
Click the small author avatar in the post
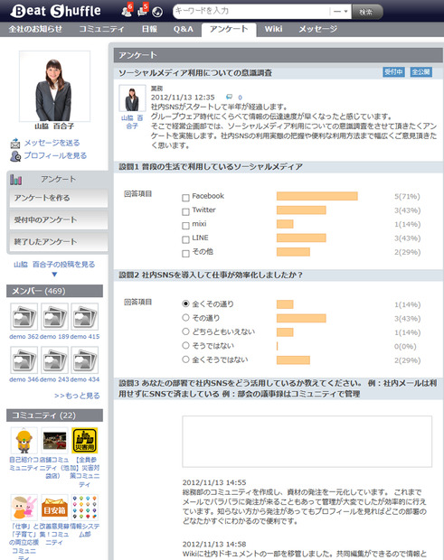click(x=132, y=98)
